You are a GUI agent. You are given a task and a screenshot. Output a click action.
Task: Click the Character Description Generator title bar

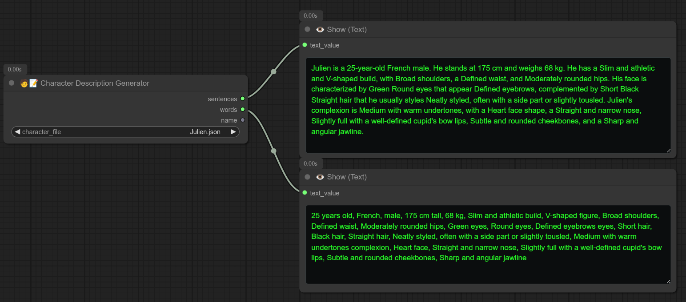(x=133, y=83)
